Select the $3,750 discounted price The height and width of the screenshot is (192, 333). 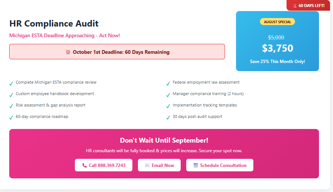(x=277, y=48)
